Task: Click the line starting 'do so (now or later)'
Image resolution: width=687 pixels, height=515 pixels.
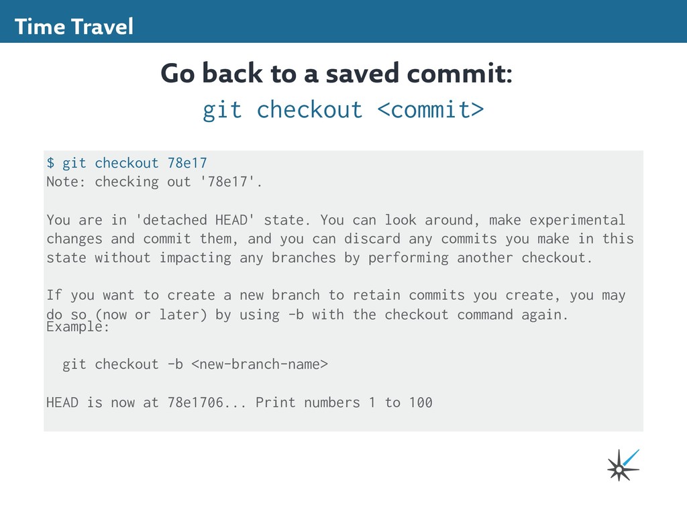Action: [307, 315]
